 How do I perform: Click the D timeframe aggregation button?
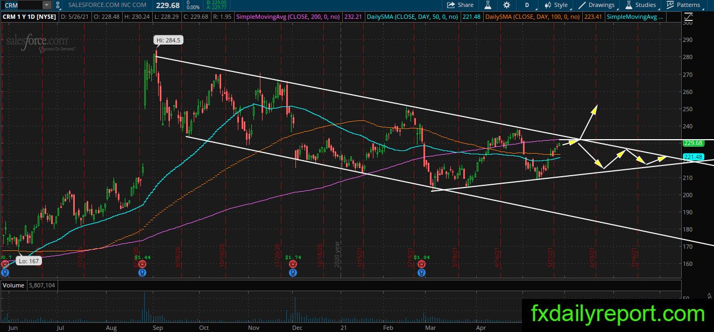pyautogui.click(x=527, y=5)
